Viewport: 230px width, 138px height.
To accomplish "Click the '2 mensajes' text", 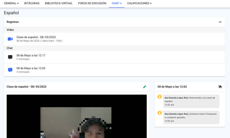I will [23, 59].
